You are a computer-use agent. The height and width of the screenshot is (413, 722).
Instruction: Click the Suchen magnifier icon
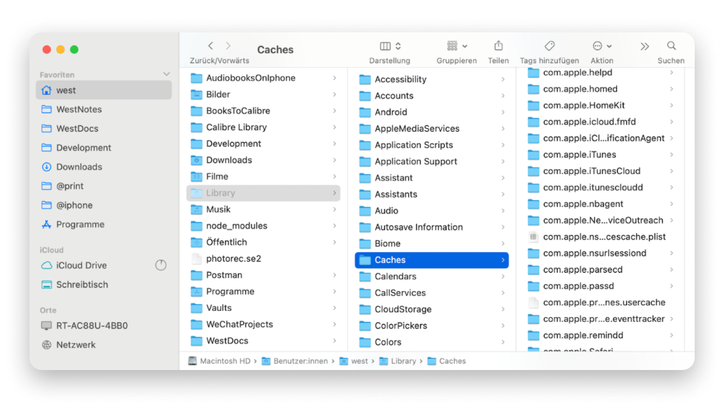[x=671, y=46]
